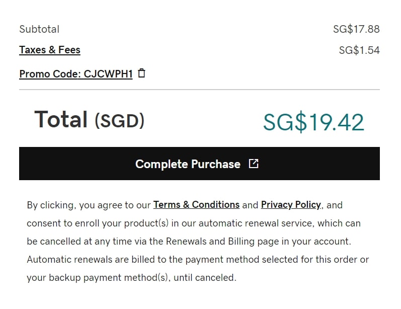The height and width of the screenshot is (309, 401).
Task: Click the (SGD) currency indicator
Action: coord(119,121)
